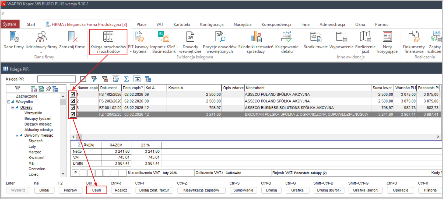
Task: Collapse the Wszystko tree node
Action: (x=9, y=102)
